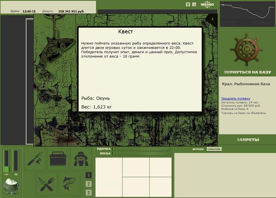Open the fish catch icon
This screenshot has height=198, width=276.
(69, 184)
